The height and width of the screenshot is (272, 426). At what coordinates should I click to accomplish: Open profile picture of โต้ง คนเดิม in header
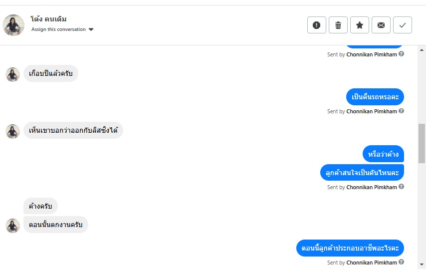13,25
